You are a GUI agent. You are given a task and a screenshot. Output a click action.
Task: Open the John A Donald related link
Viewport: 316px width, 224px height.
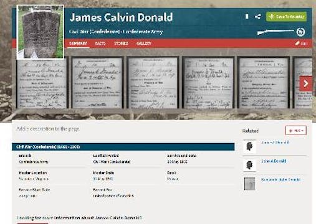pyautogui.click(x=274, y=161)
